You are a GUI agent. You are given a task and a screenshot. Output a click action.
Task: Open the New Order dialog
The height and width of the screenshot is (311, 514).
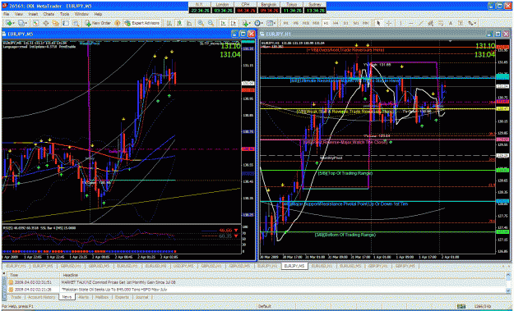coord(98,23)
